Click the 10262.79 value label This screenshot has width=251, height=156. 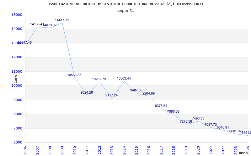tap(99, 79)
